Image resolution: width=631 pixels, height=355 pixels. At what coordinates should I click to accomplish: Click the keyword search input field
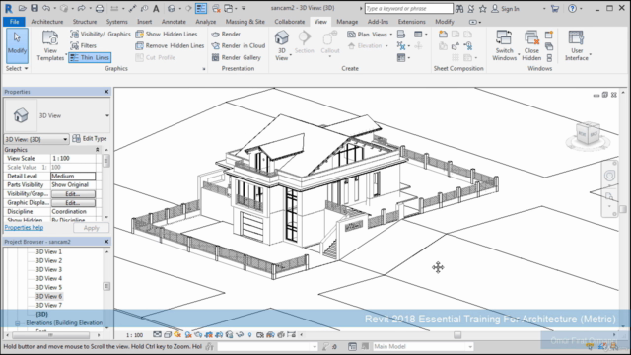coord(408,9)
